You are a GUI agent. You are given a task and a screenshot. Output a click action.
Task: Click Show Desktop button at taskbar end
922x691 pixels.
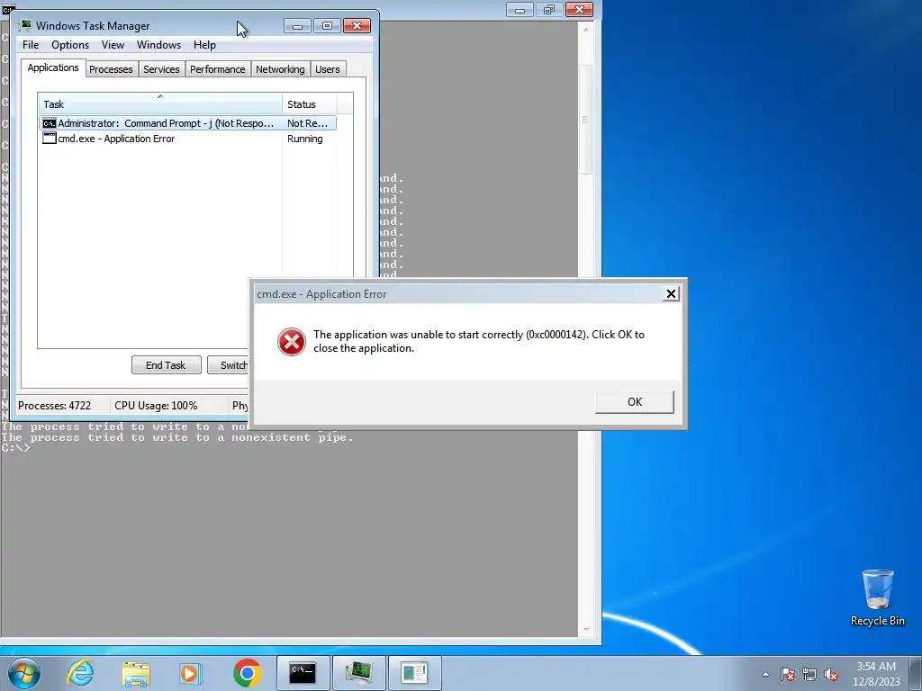click(x=916, y=673)
